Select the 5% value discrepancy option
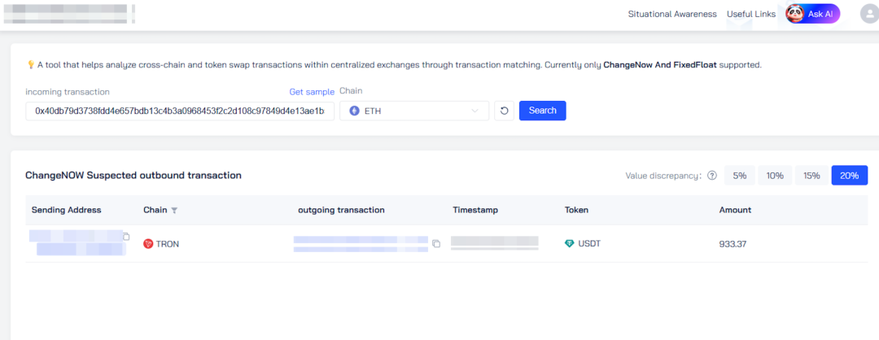 739,176
